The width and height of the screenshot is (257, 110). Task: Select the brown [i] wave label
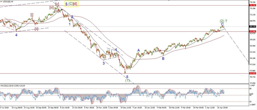click(32, 15)
